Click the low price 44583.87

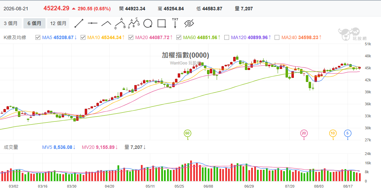click(212, 9)
